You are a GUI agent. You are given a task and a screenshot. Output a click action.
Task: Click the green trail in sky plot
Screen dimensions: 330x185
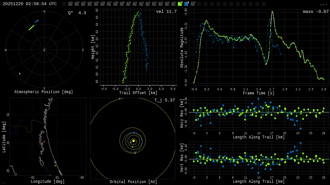[31, 28]
